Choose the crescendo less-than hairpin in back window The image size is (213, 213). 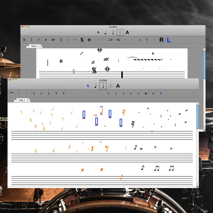(118, 40)
